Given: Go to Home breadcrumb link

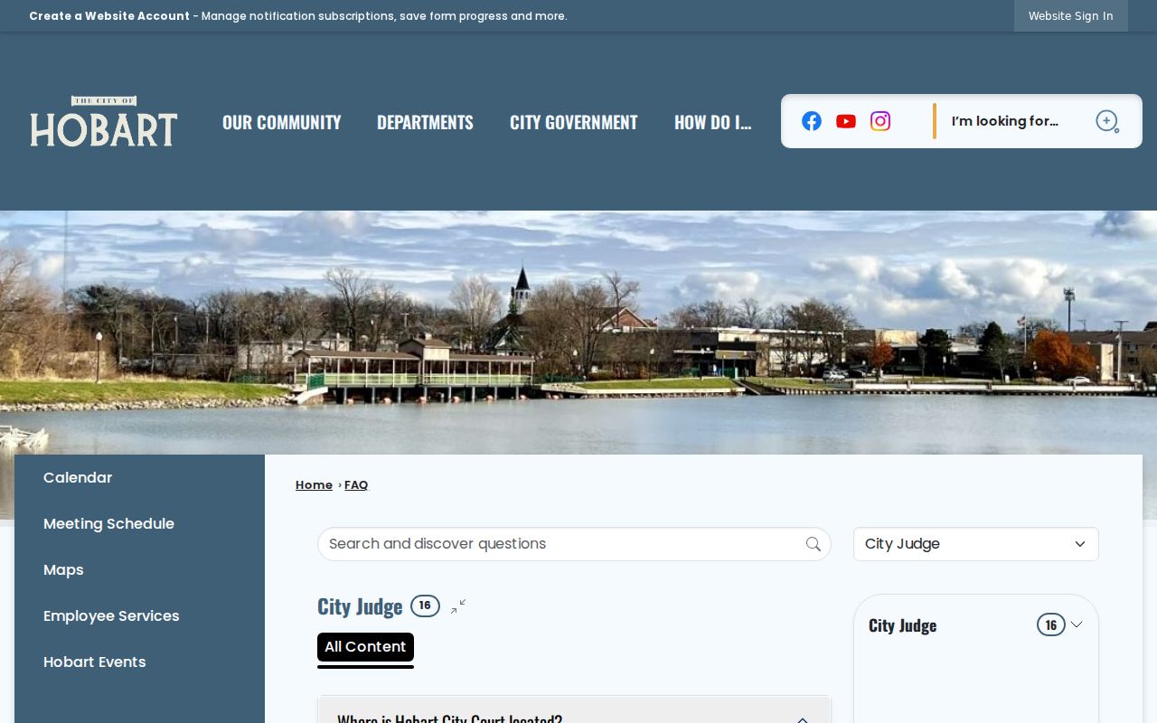Looking at the screenshot, I should point(314,485).
